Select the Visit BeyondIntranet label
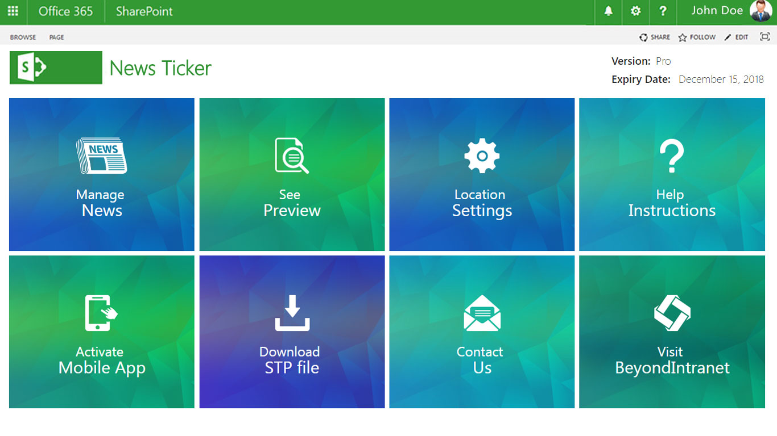Image resolution: width=777 pixels, height=436 pixels. click(672, 360)
